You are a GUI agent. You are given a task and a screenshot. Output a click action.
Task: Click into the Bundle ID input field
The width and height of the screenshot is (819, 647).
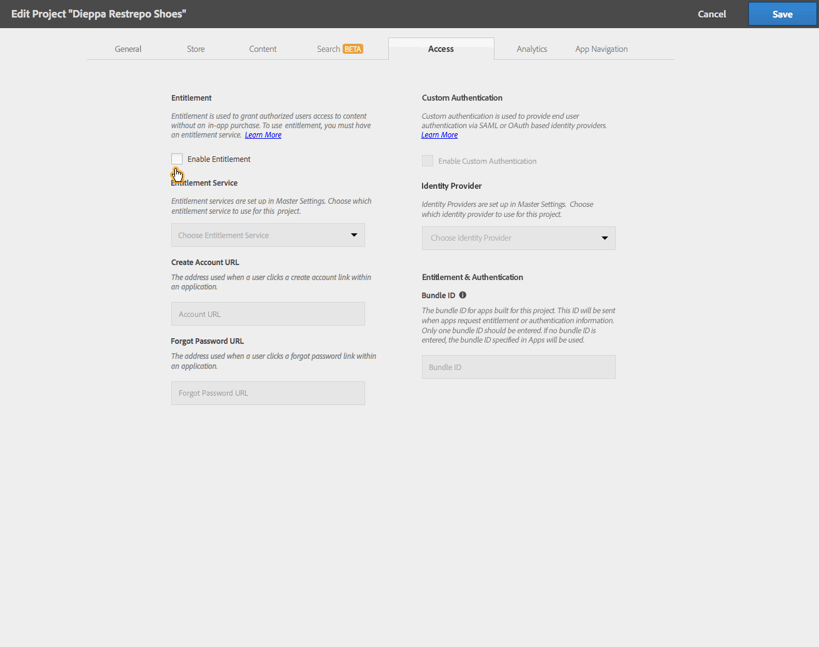pyautogui.click(x=519, y=367)
